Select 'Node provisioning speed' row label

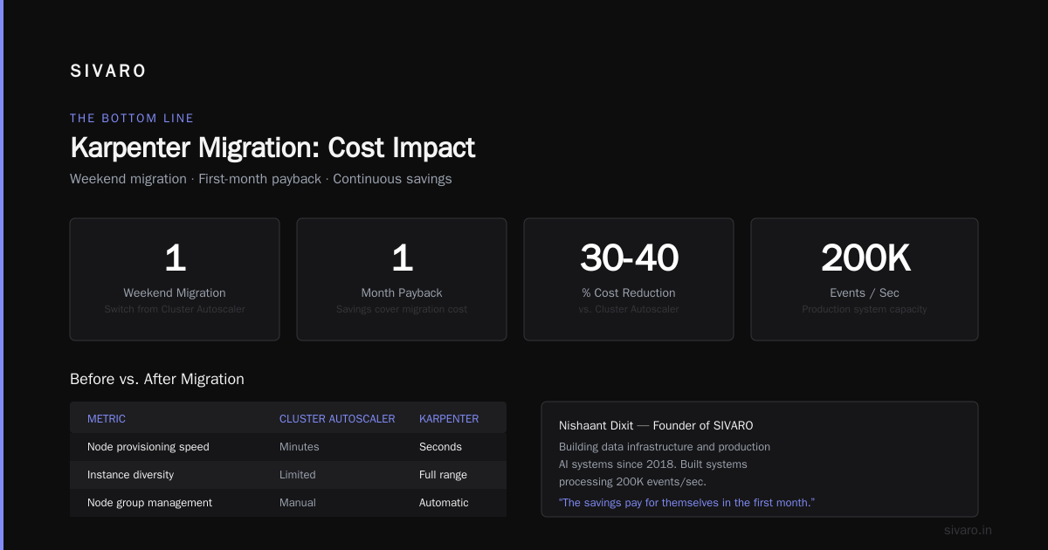tap(148, 447)
